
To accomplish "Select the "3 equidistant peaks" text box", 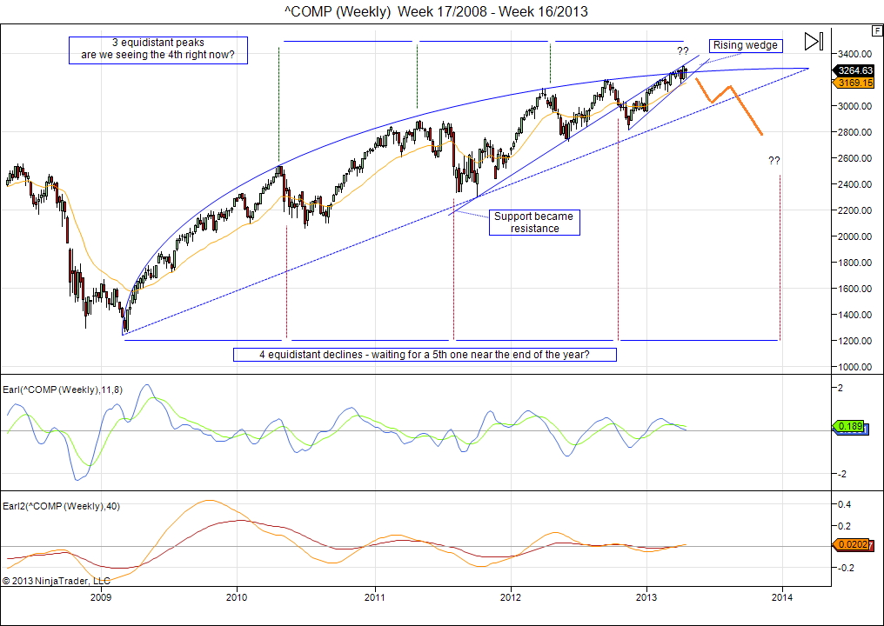I will [x=158, y=50].
